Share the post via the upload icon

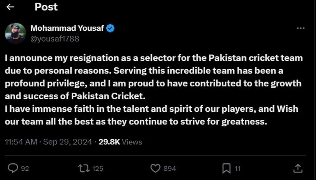(x=297, y=168)
